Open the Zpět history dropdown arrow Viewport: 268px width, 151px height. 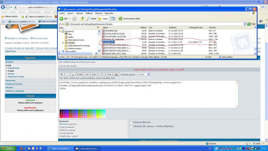[x=70, y=19]
